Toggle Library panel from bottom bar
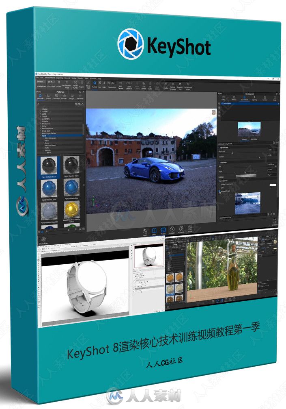This screenshot has width=286, height=409. (154, 231)
